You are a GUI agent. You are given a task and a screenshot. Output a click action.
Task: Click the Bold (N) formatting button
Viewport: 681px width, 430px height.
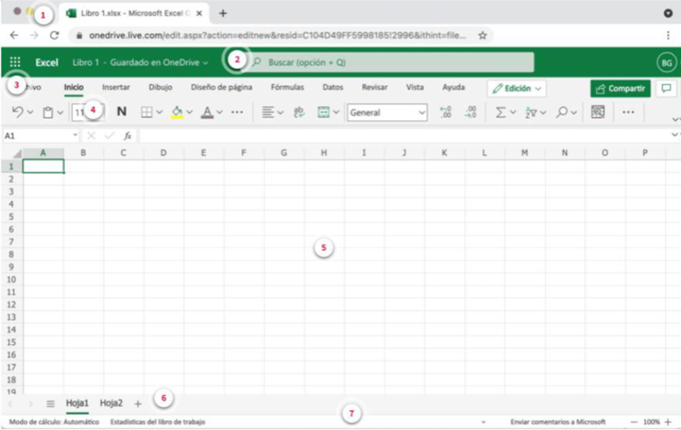[122, 112]
